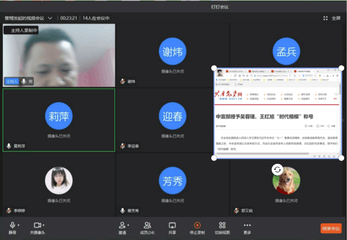This screenshot has width=347, height=240.
Task: Click the 主持人 host badge
Action: point(12,82)
